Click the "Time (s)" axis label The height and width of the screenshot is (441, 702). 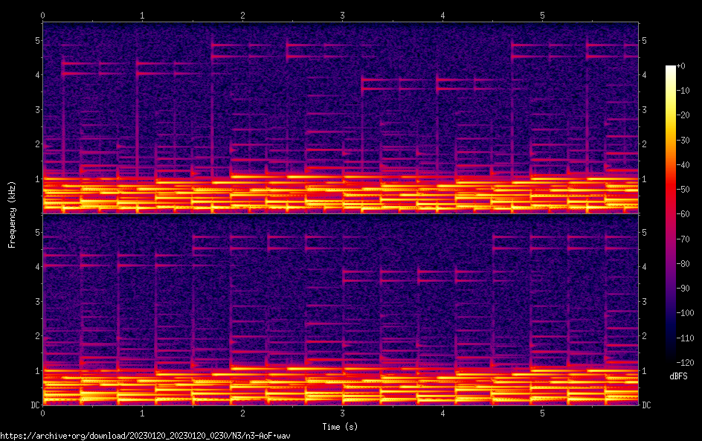tap(341, 427)
